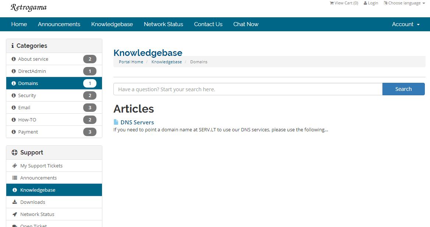430x227 pixels.
Task: Click the Announcements list icon in sidebar
Action: [x=14, y=178]
